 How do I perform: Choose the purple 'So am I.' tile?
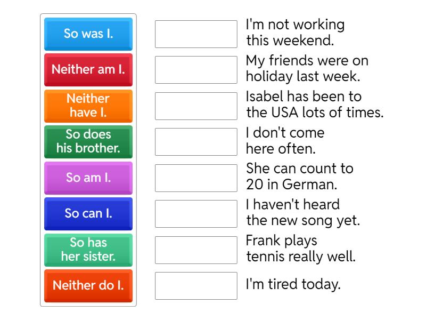click(88, 178)
